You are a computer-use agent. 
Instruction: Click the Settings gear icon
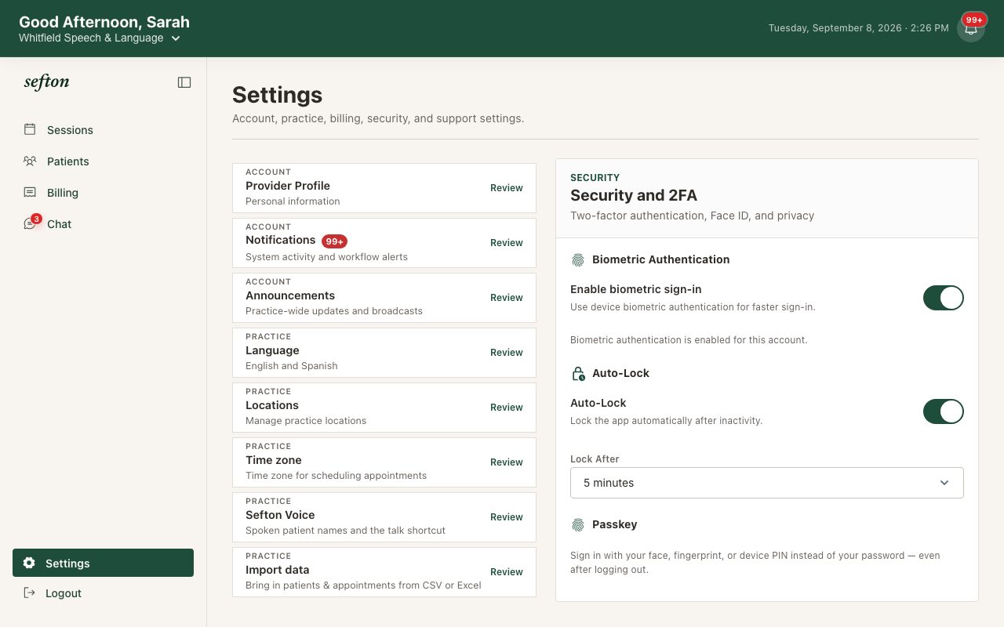click(29, 563)
